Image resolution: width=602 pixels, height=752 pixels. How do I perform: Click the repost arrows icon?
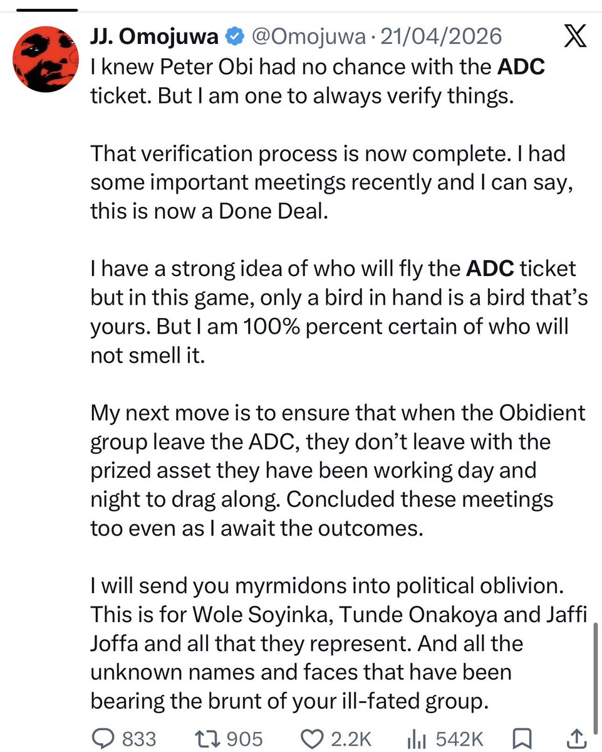pos(208,739)
